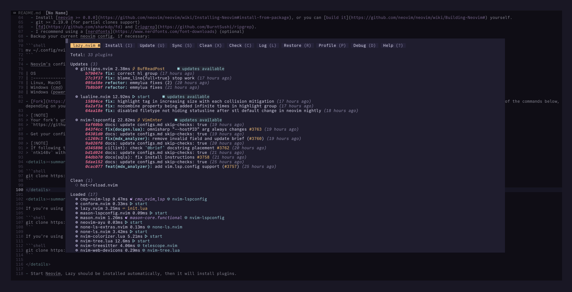572x292 pixels.
Task: Click the package icon before none-ls.nvim dependency
Action: point(149,227)
